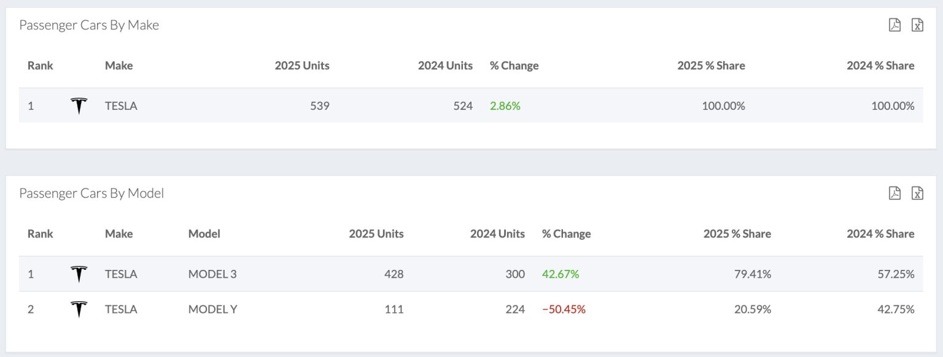Click Tesla logo in By Make table
The height and width of the screenshot is (357, 943).
coord(79,106)
